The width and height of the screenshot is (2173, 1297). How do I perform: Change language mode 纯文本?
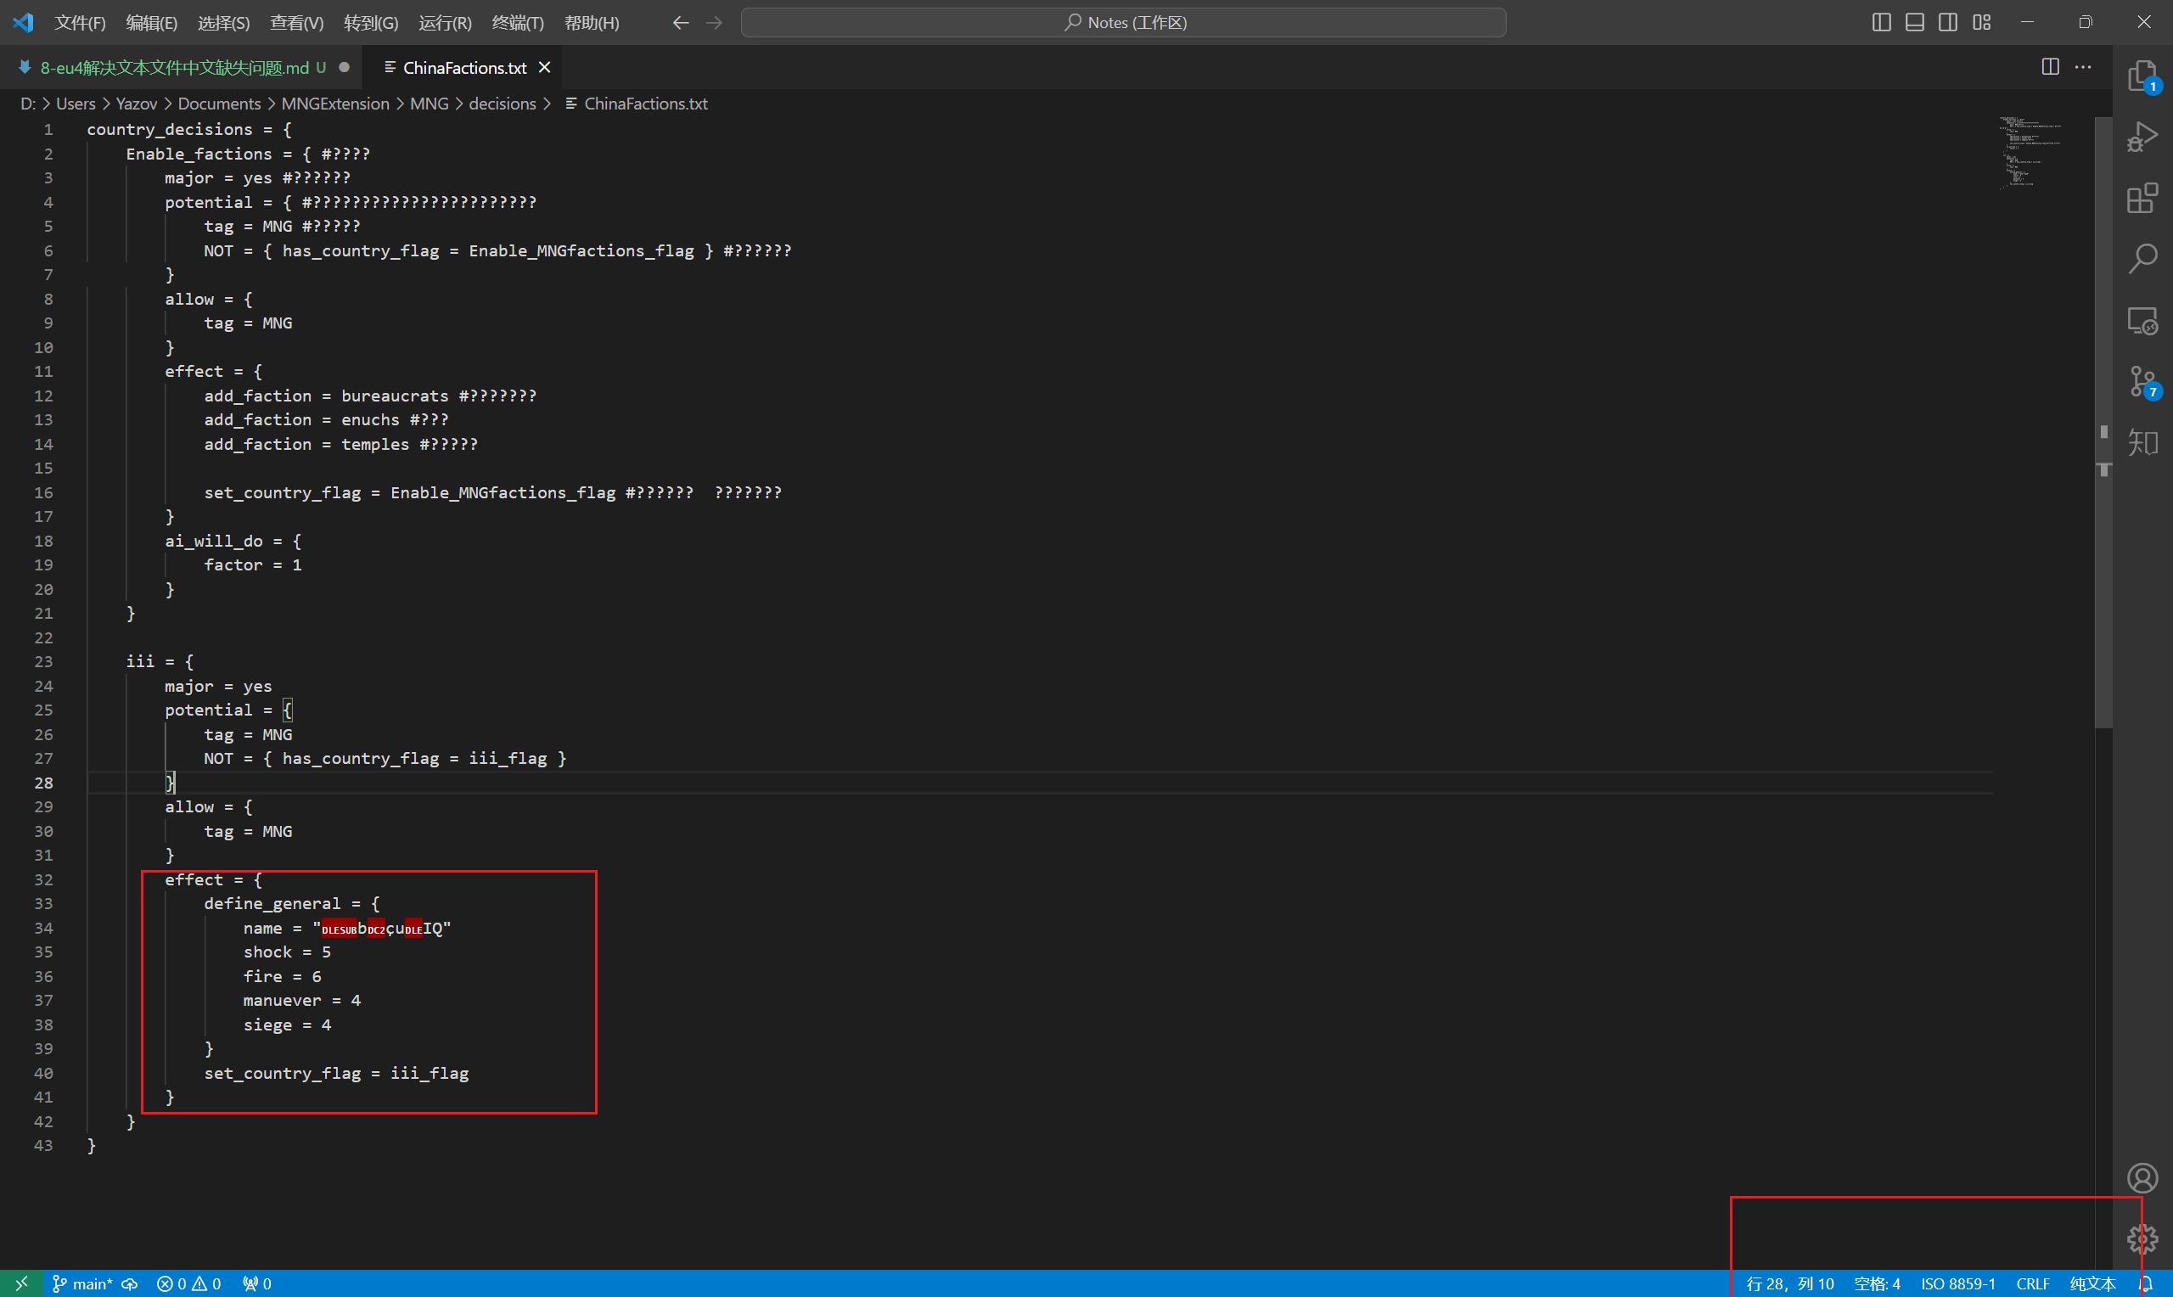click(x=2092, y=1284)
